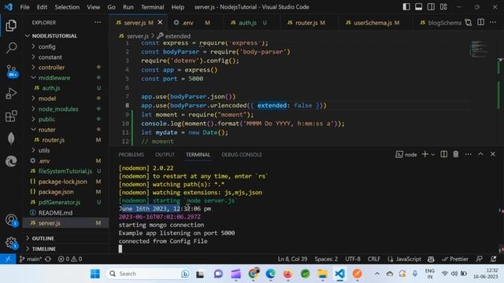Click the Prettier status bar item
This screenshot has width=504, height=283.
click(x=455, y=259)
